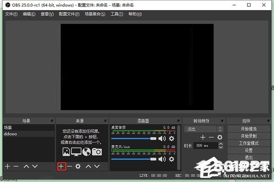Click the browser globe source icon
The image size is (274, 182).
coord(86,152)
